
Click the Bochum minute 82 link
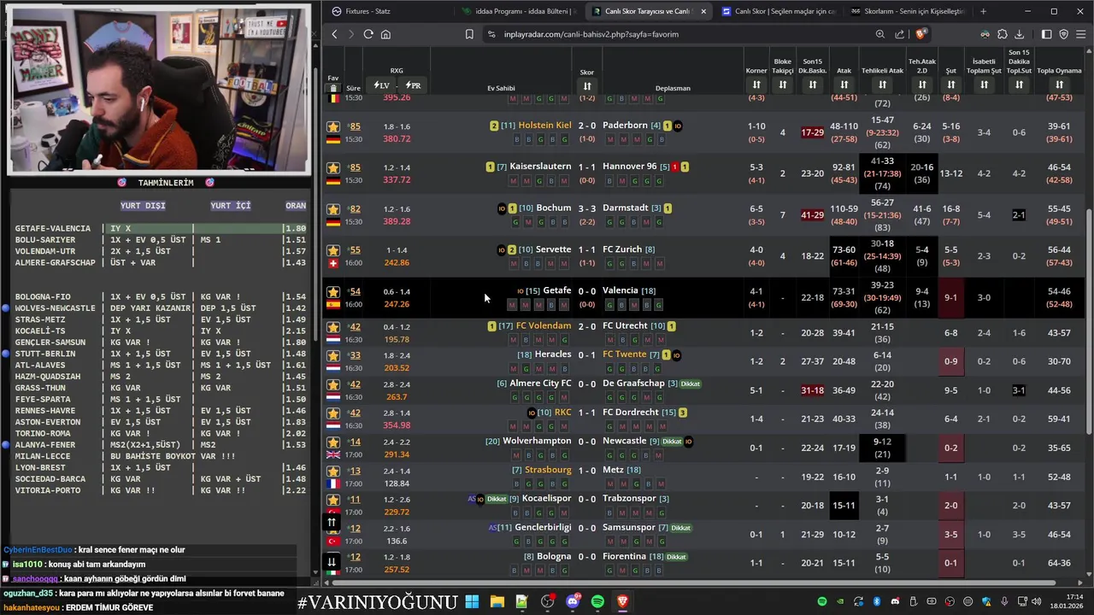pos(354,208)
